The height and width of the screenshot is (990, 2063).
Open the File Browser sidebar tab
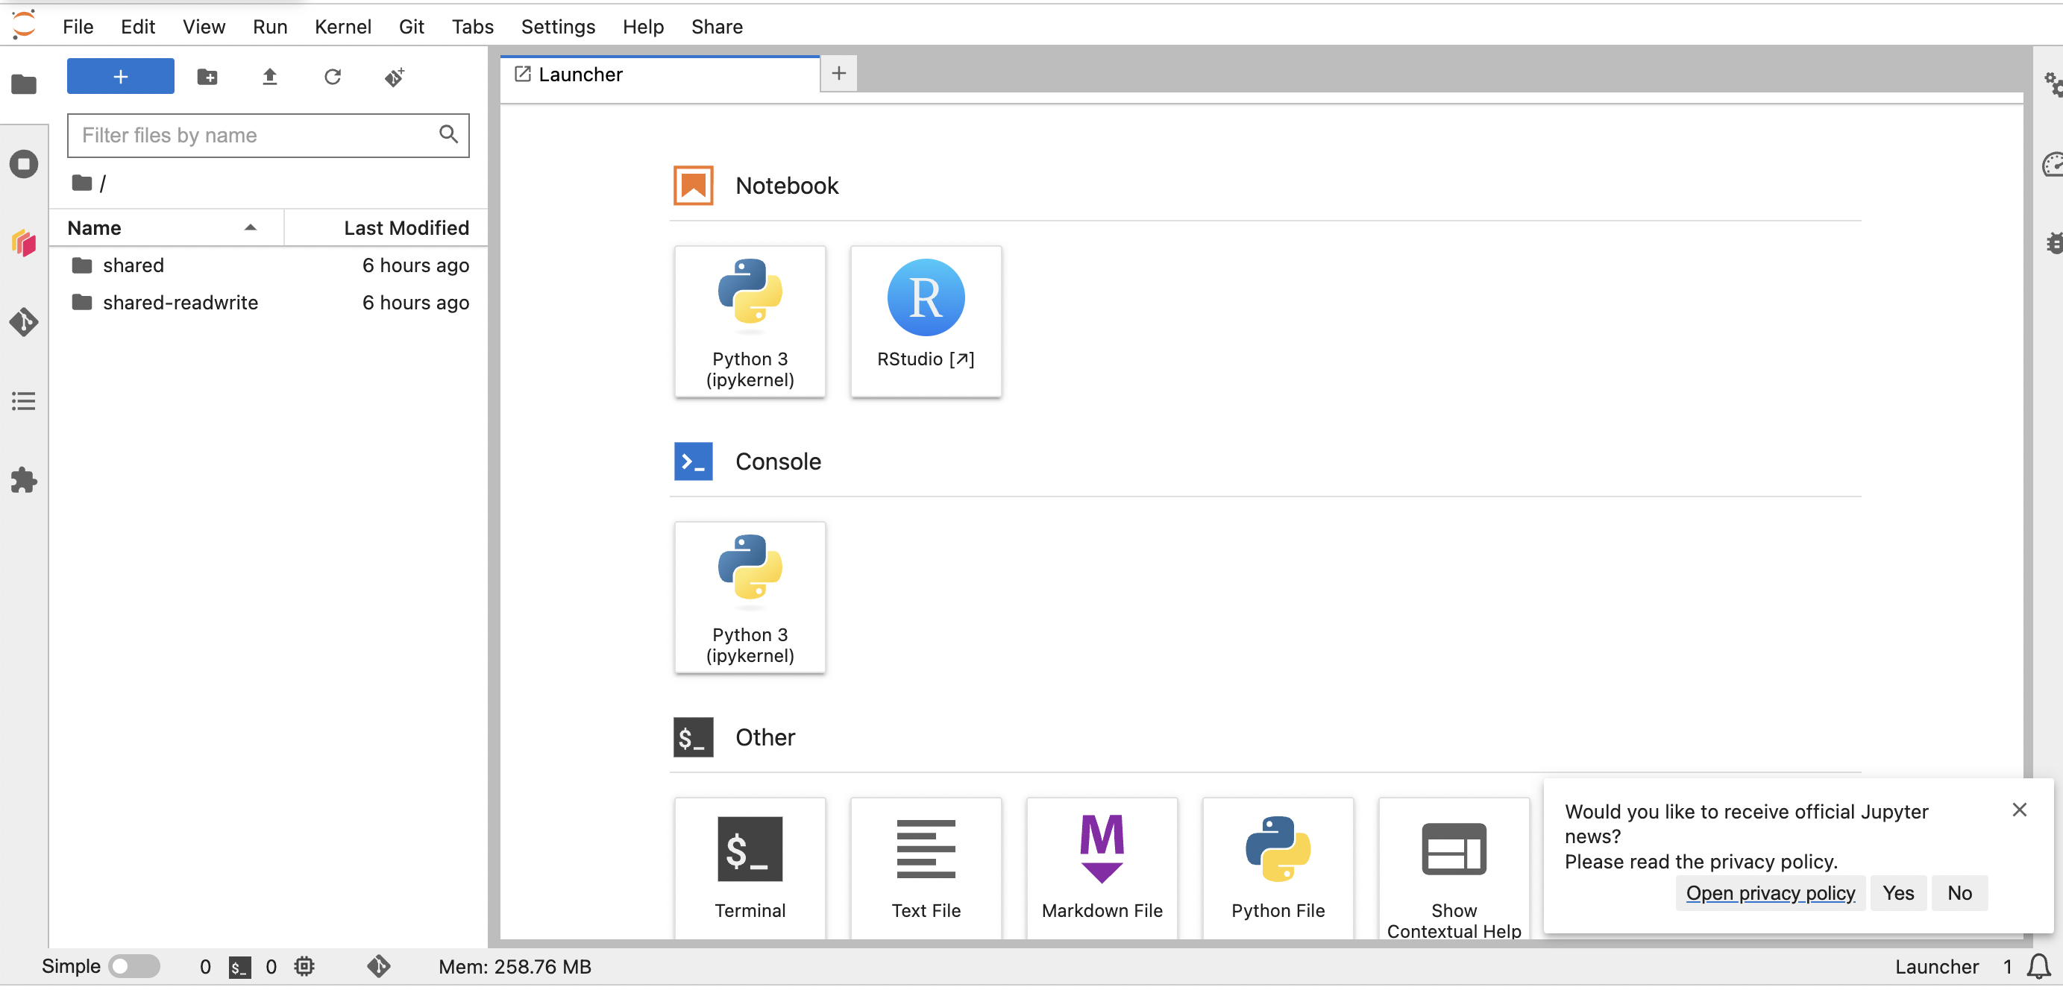24,84
